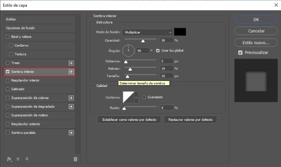Toggle Usar luz global checkbox

[x=158, y=50]
